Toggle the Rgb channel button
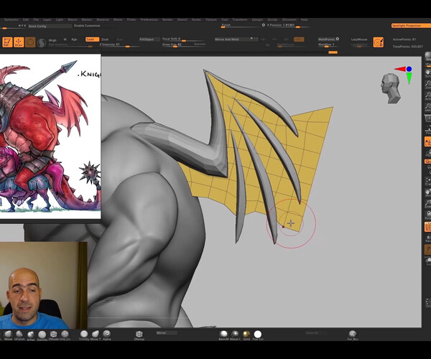The height and width of the screenshot is (359, 431). (x=74, y=39)
